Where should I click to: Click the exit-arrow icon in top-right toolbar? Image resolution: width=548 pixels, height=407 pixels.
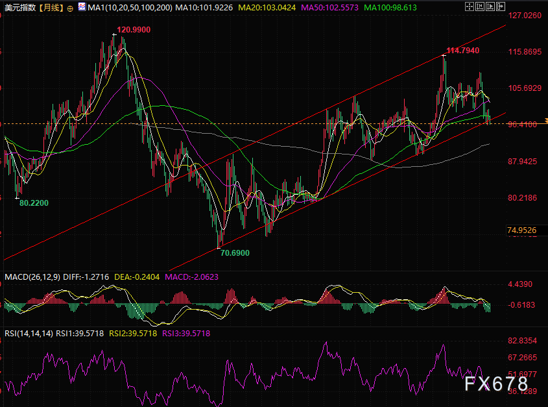tap(501, 6)
